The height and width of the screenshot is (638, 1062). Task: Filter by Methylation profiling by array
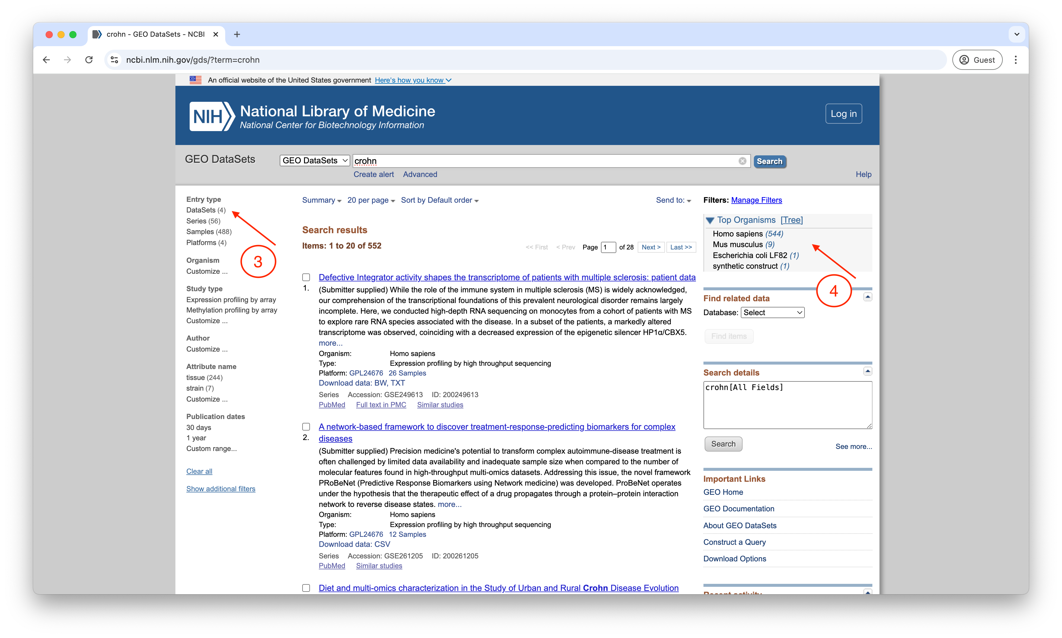coord(232,310)
